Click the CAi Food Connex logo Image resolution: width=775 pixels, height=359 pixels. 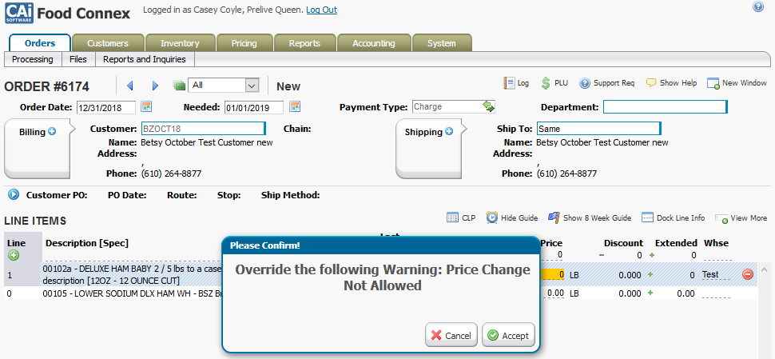tap(68, 13)
